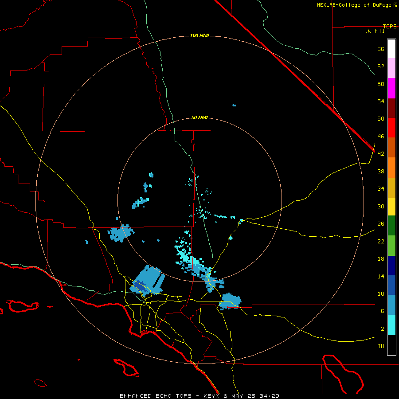Click the light blue legend swatch
Viewport: 399px width, 399px height.
click(391, 305)
